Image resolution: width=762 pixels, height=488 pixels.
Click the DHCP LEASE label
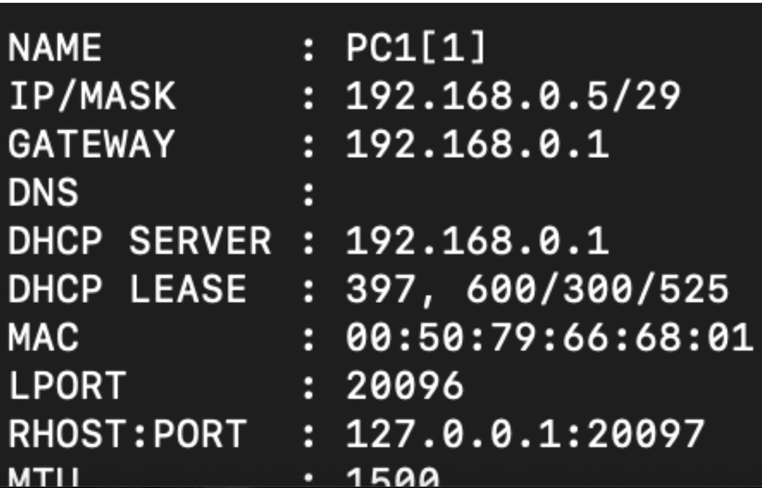click(x=127, y=289)
